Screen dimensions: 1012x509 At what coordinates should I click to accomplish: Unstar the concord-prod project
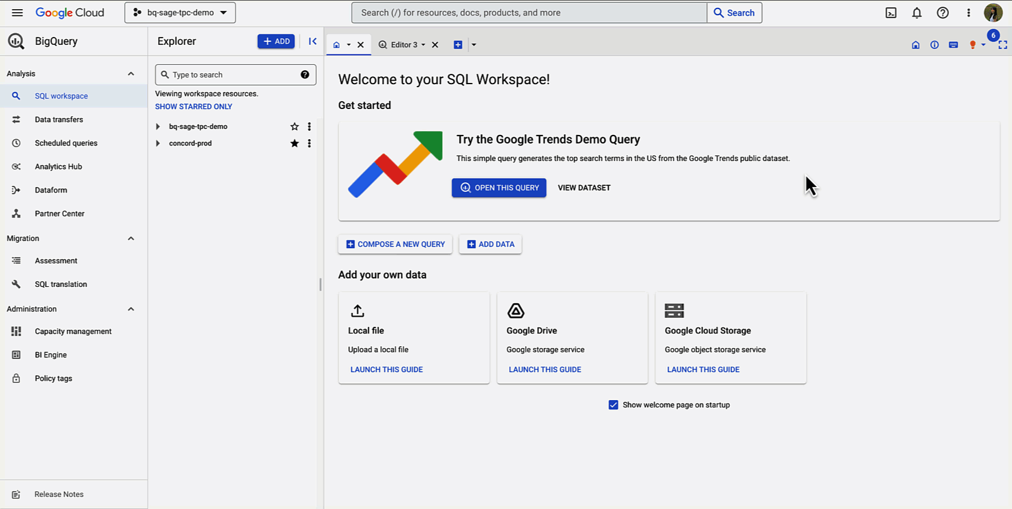(294, 143)
